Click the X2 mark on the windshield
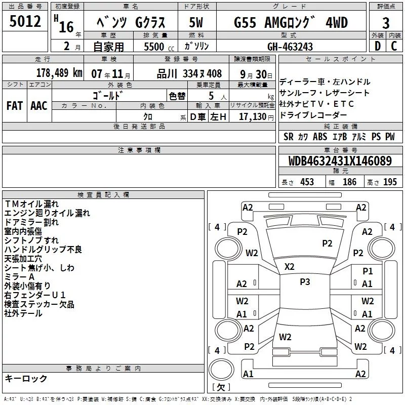Image resolution: width=405 pixels, height=405 pixels. pos(289,266)
